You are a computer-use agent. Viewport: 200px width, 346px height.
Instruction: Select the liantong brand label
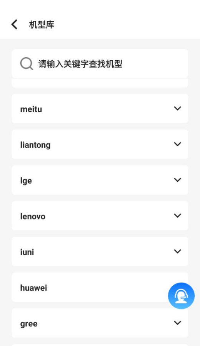35,145
